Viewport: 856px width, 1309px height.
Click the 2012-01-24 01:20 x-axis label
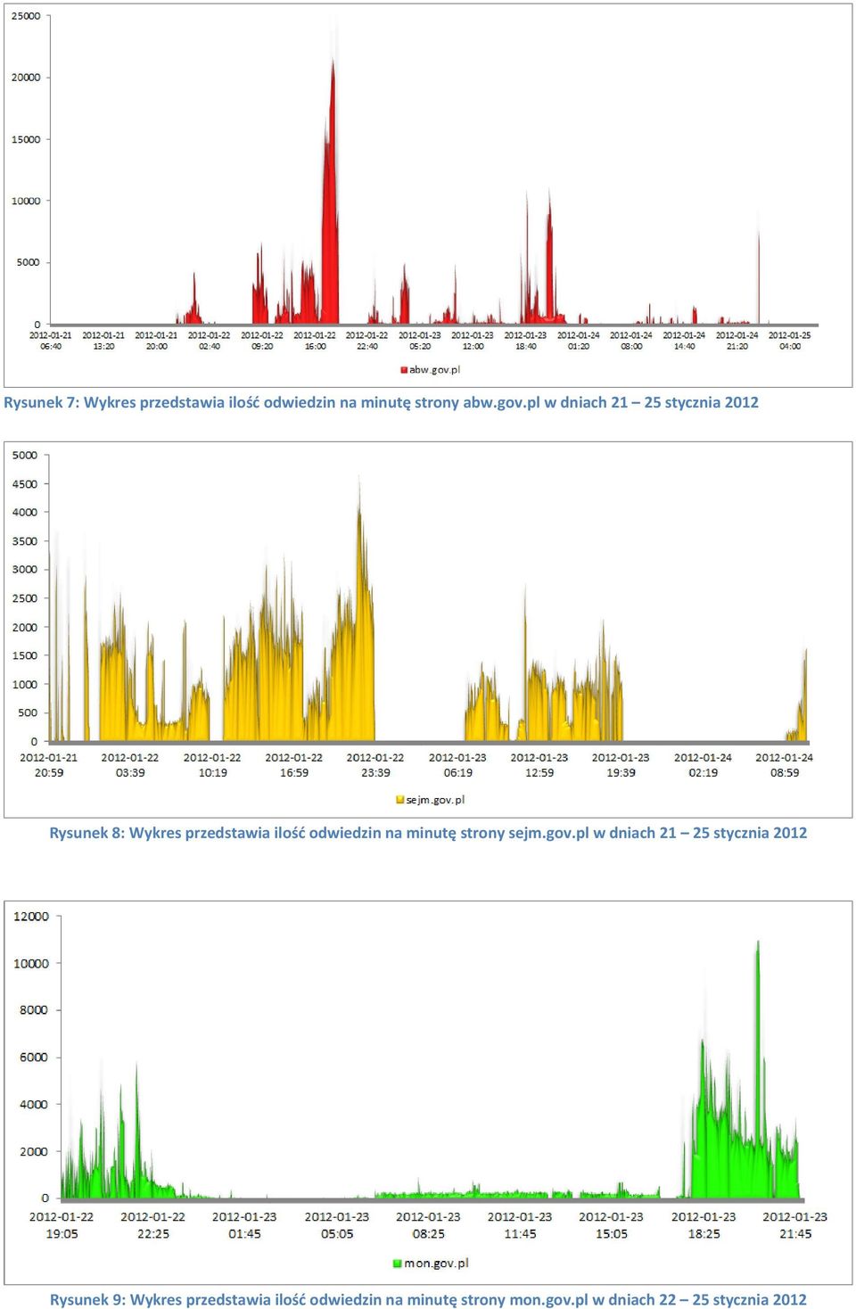click(579, 341)
